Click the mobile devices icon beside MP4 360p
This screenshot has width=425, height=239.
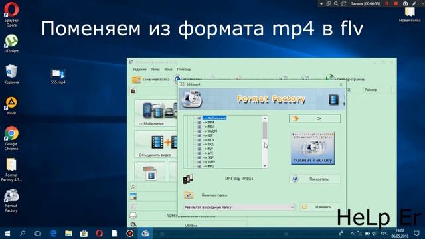coord(188,179)
